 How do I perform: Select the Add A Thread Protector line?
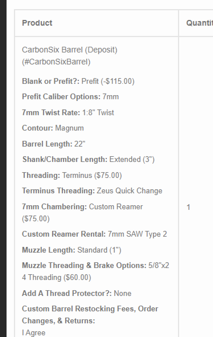(77, 293)
